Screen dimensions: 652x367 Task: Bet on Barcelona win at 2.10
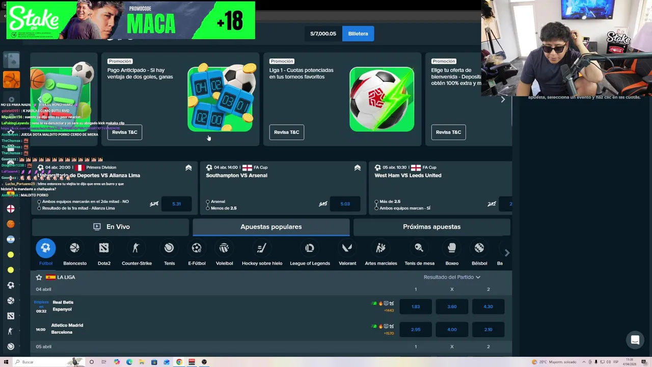tap(488, 329)
